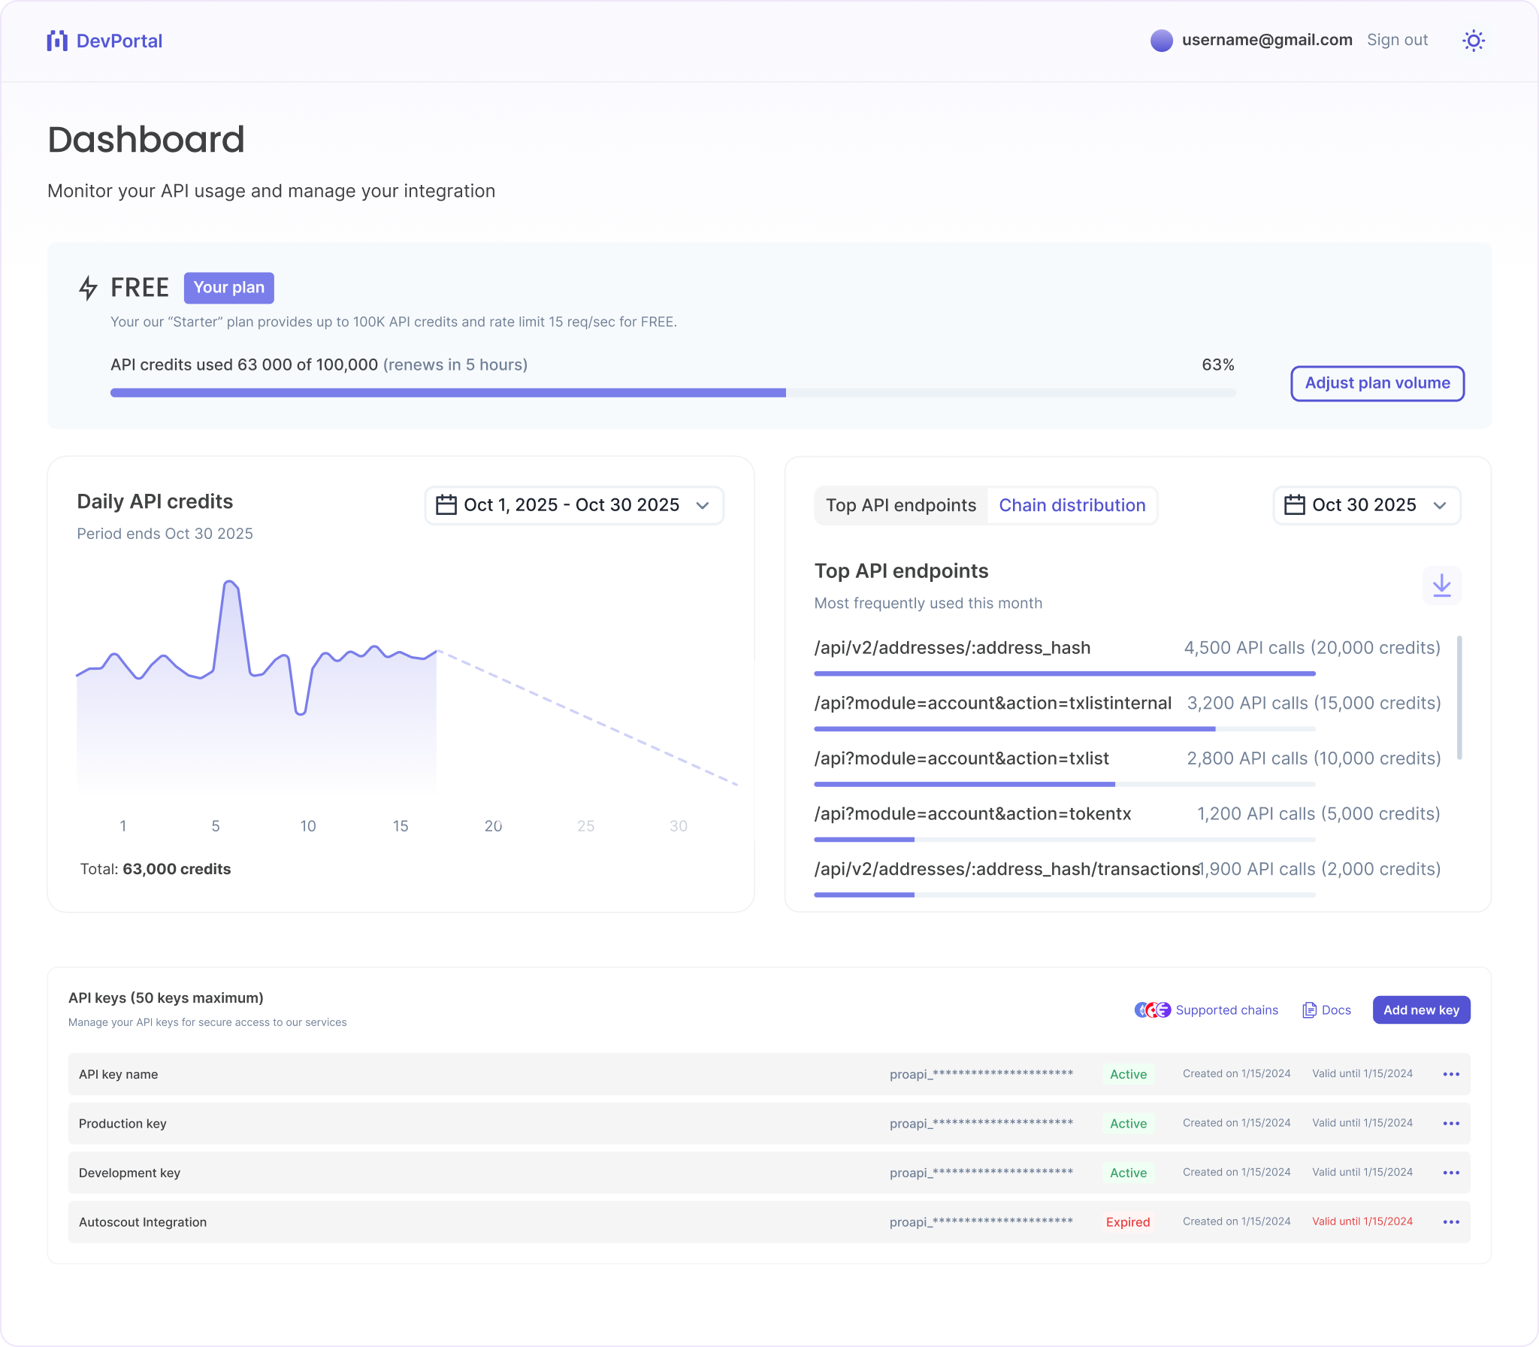Viewport: 1539px width, 1347px height.
Task: Open the options menu for Production key
Action: pyautogui.click(x=1450, y=1123)
